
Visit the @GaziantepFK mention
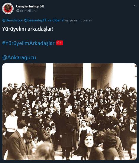coord(36,20)
